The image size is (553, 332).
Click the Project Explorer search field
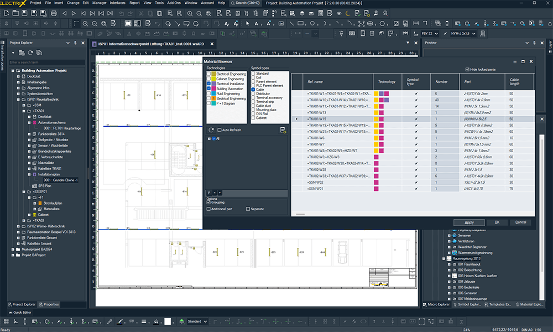[46, 62]
